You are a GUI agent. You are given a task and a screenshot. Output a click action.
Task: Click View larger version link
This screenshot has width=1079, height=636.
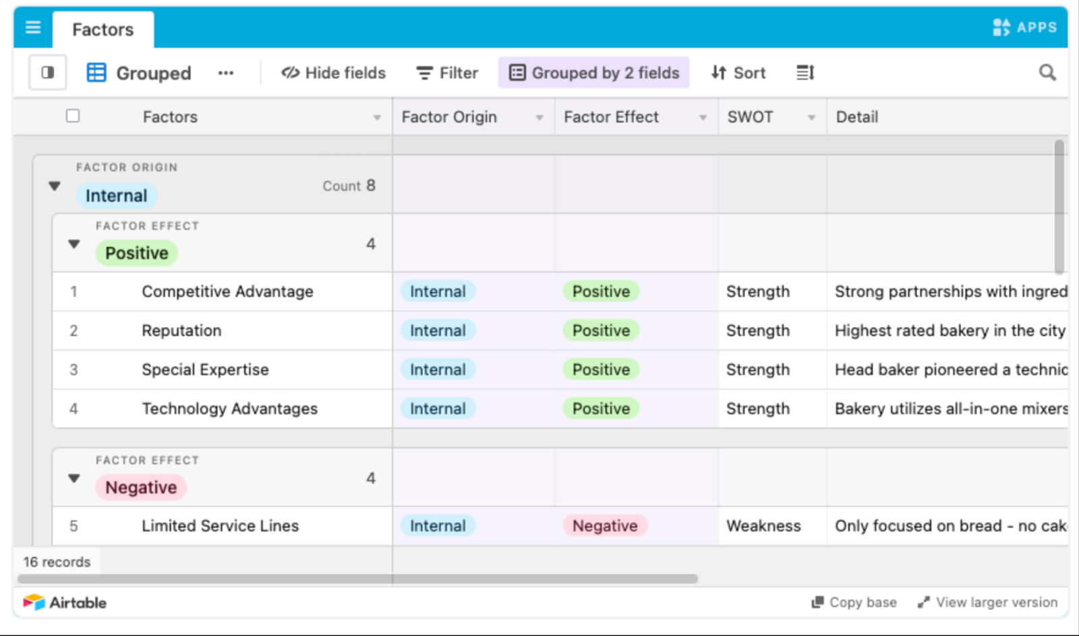coord(987,602)
